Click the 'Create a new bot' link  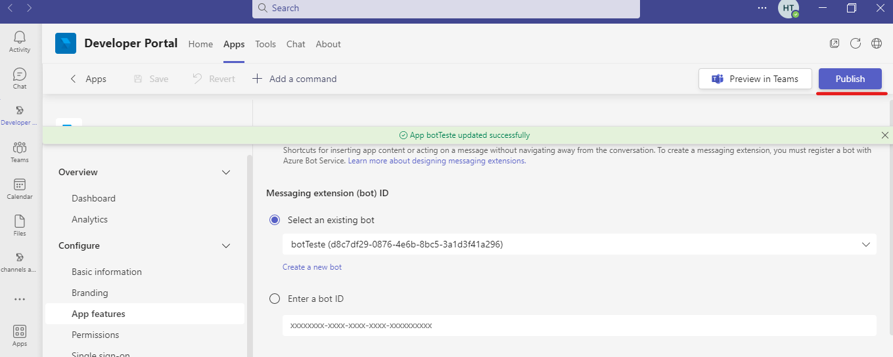coord(312,267)
